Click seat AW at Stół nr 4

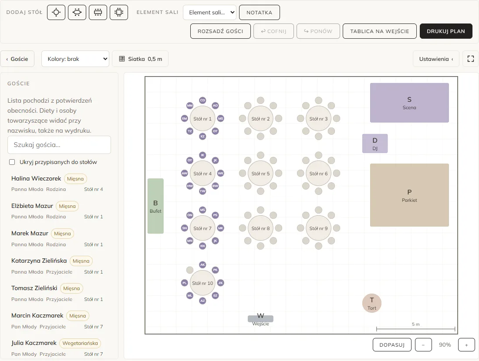[185, 174]
